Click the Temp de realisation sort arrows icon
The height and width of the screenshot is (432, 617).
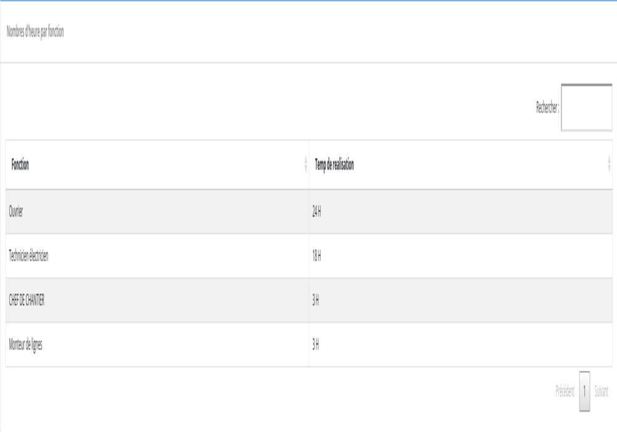click(609, 165)
